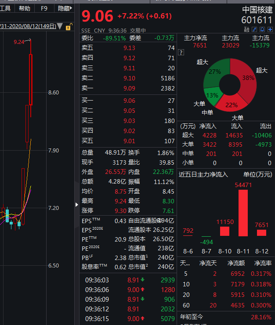Click the underlined chart date range text

click(x=28, y=26)
